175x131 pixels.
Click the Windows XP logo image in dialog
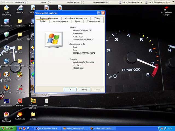pyautogui.click(x=54, y=40)
